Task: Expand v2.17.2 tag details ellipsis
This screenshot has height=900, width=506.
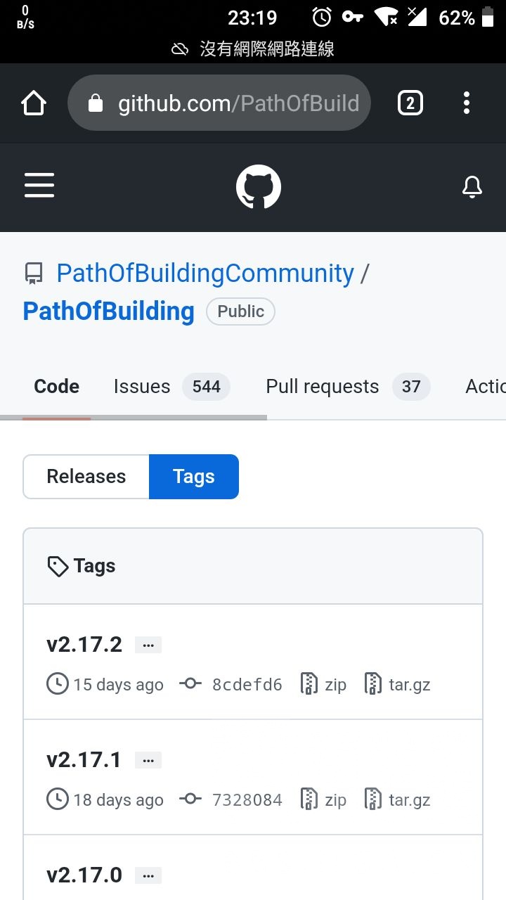Action: (148, 645)
